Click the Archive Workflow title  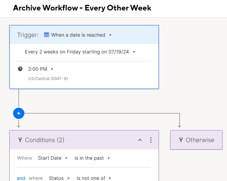82,8
